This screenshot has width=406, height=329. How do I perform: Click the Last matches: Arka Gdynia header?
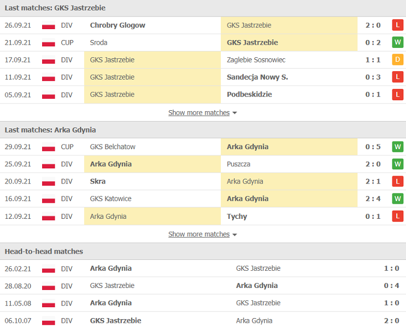coord(50,130)
